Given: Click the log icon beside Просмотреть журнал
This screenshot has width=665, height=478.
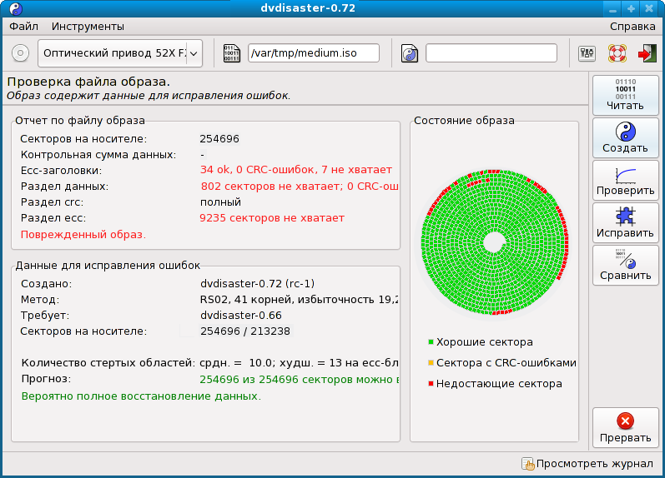Looking at the screenshot, I should [x=528, y=464].
